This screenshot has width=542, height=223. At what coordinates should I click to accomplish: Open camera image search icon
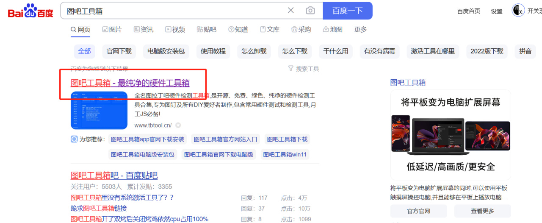pyautogui.click(x=310, y=11)
